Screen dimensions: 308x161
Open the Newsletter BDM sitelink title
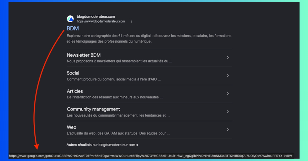tap(84, 55)
